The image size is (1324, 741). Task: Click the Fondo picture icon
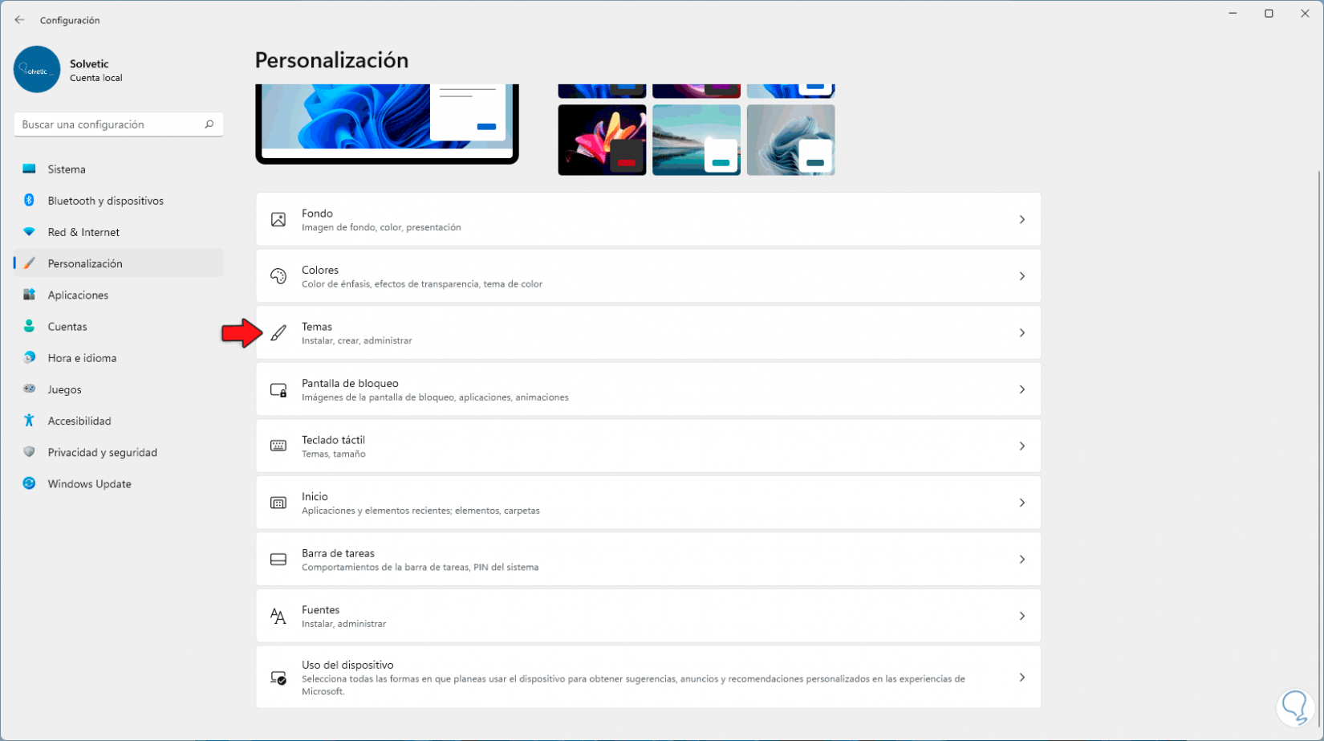pyautogui.click(x=278, y=220)
